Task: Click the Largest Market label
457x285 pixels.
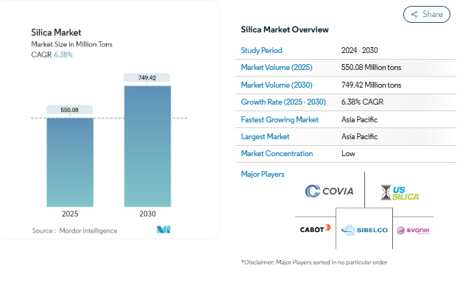Action: coord(265,136)
